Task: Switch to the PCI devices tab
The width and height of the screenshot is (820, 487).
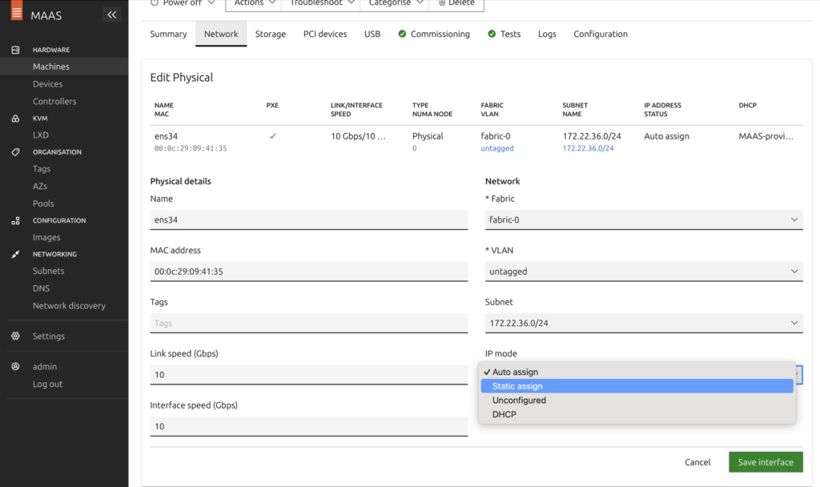Action: coord(325,34)
